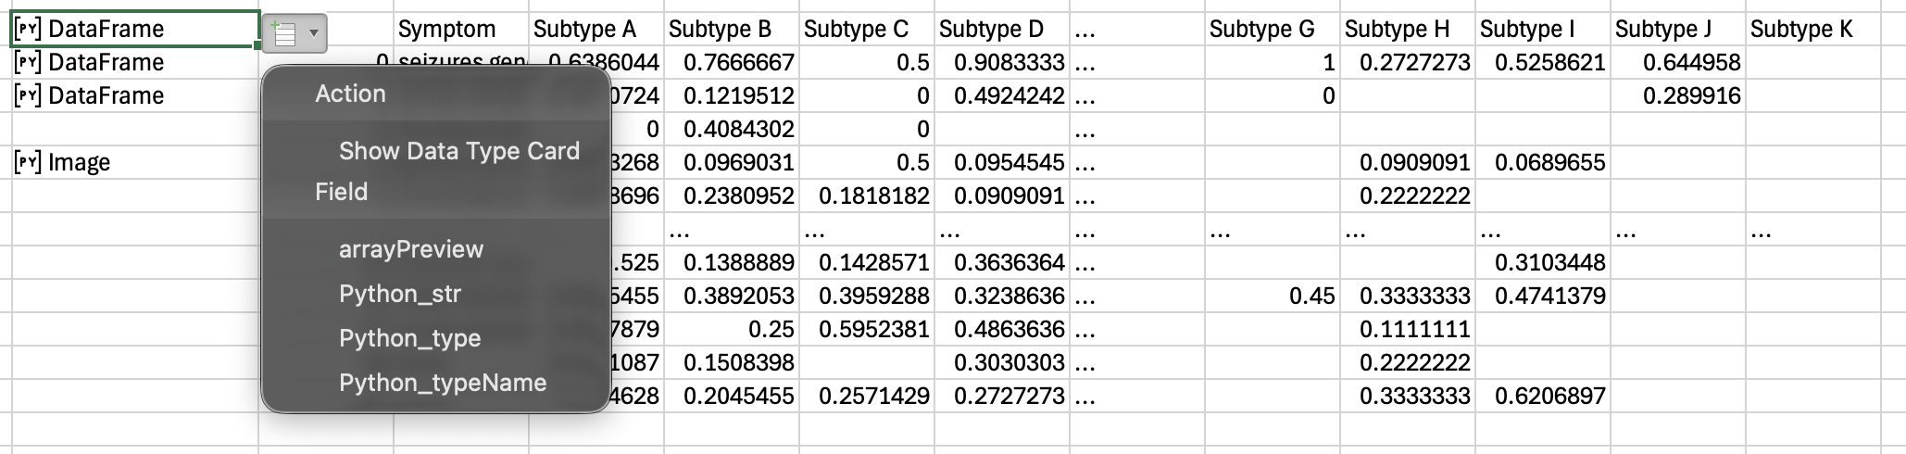Image resolution: width=1906 pixels, height=454 pixels.
Task: Open the dropdown arrow on the Insert Data button
Action: pyautogui.click(x=314, y=34)
